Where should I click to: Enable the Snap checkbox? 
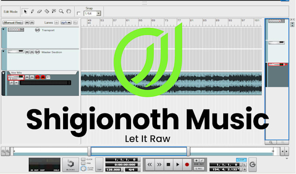(x=78, y=13)
